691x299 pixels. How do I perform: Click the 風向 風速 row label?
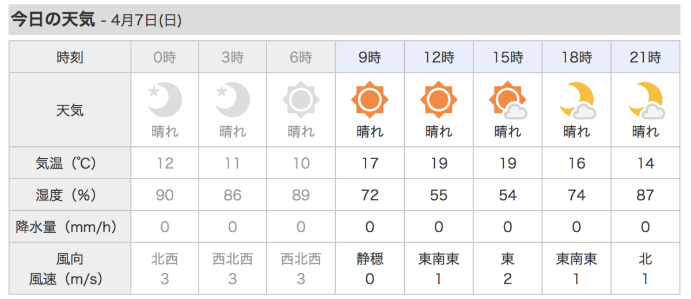[70, 269]
